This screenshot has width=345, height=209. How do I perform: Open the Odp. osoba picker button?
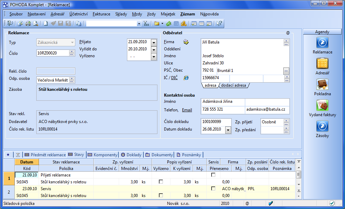tap(72, 80)
